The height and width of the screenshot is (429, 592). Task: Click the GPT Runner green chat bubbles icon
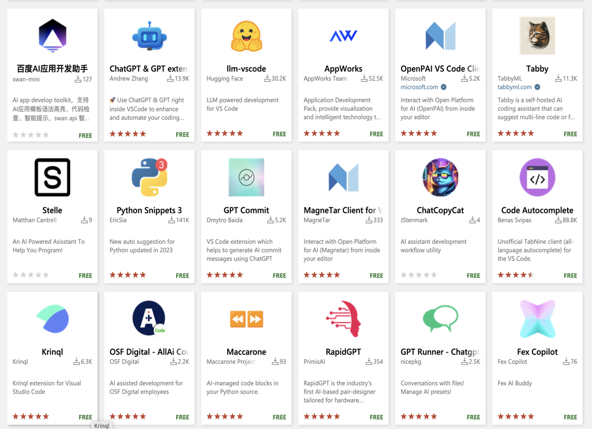tap(440, 319)
